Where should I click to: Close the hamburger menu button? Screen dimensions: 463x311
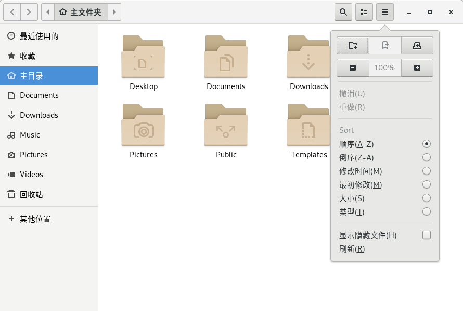click(385, 12)
